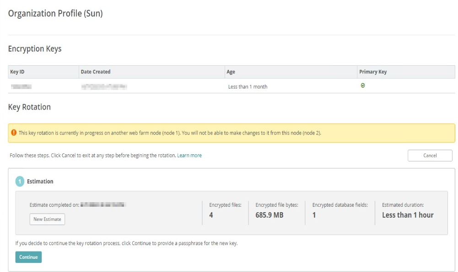458x272 pixels.
Task: Start a New Estimate
Action: (x=47, y=220)
